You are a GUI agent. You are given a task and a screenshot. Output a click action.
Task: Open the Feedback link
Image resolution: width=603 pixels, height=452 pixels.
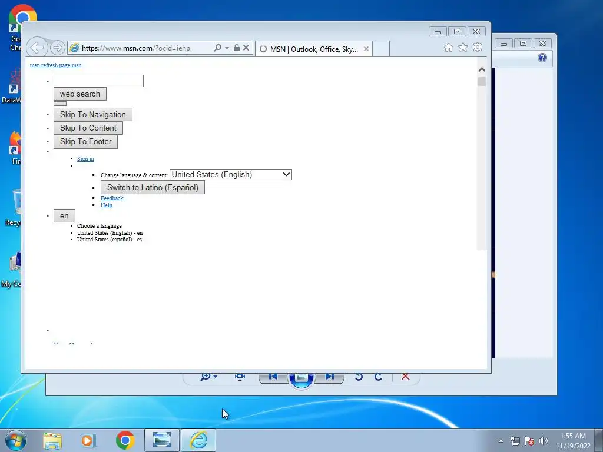tap(112, 198)
